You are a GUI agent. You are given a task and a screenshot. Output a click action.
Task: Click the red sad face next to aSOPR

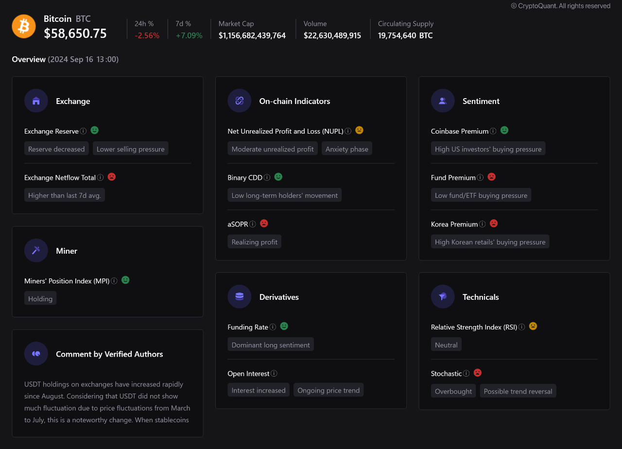(264, 224)
